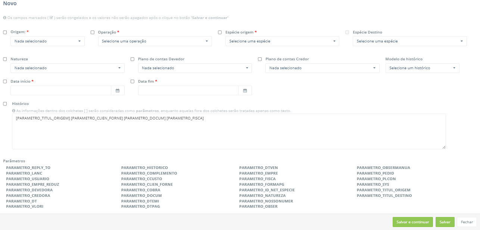Click the Salvar e continuar button

[412, 222]
